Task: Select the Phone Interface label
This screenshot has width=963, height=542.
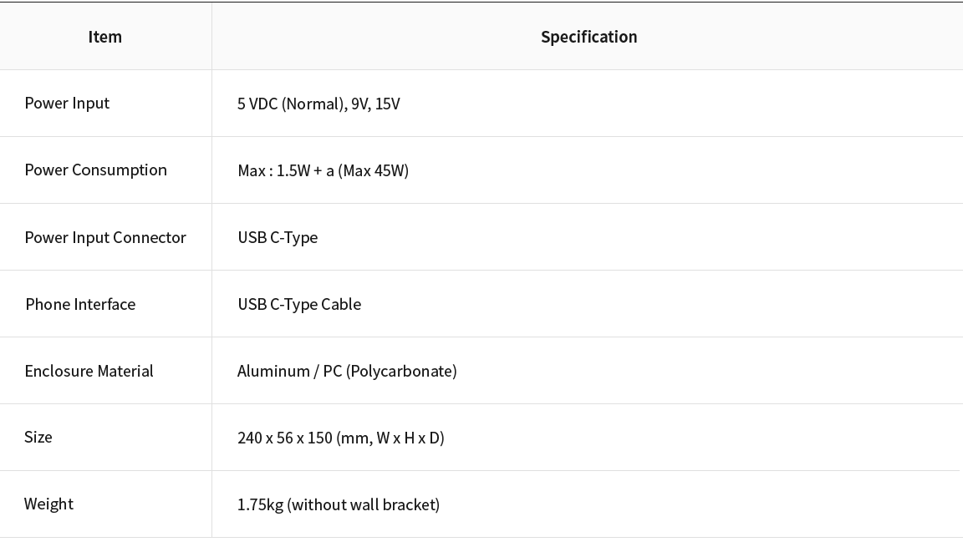Action: (x=80, y=305)
